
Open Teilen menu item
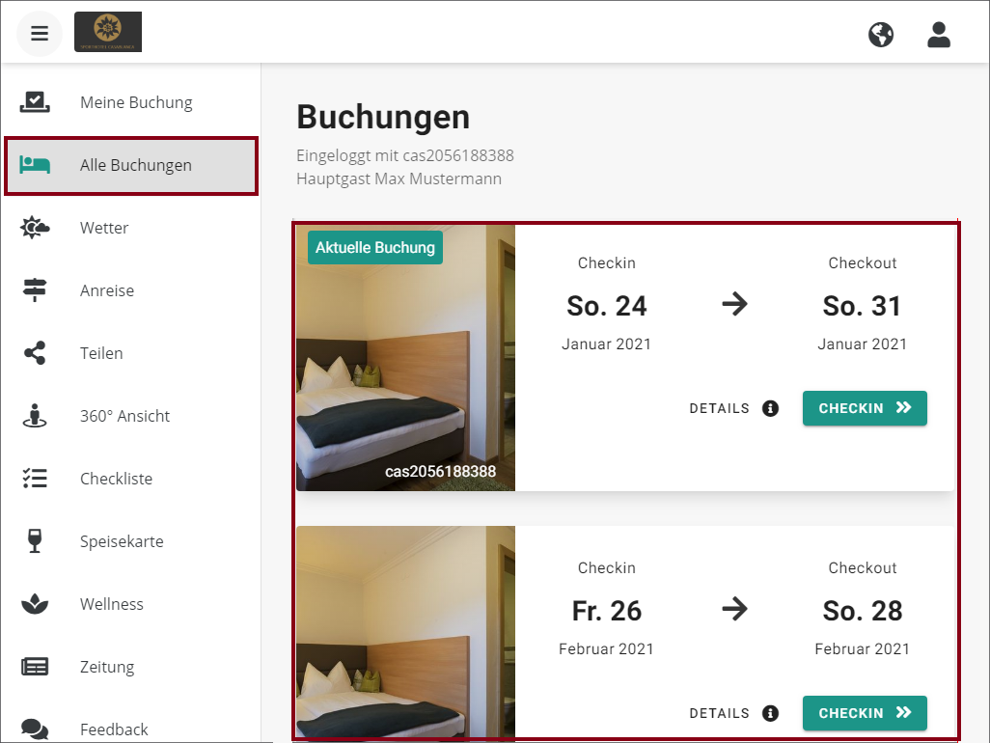(131, 353)
